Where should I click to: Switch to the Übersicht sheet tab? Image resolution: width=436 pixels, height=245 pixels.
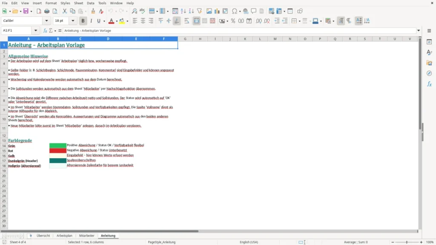coord(43,236)
